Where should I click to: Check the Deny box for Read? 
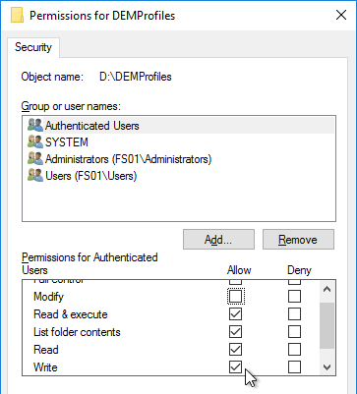[x=294, y=350]
